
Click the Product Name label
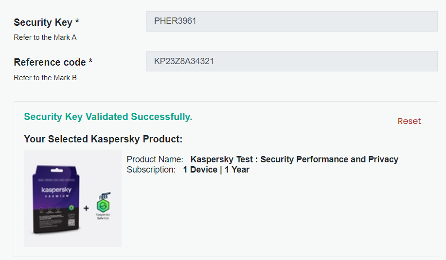click(155, 159)
